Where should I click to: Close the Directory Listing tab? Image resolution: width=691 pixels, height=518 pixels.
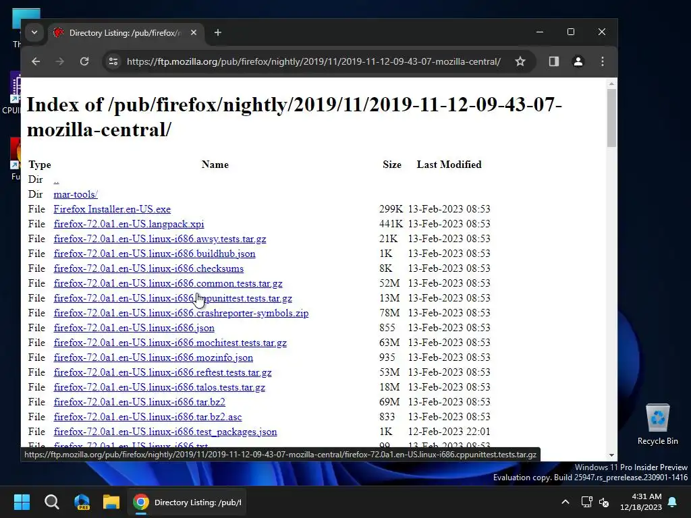pyautogui.click(x=194, y=32)
